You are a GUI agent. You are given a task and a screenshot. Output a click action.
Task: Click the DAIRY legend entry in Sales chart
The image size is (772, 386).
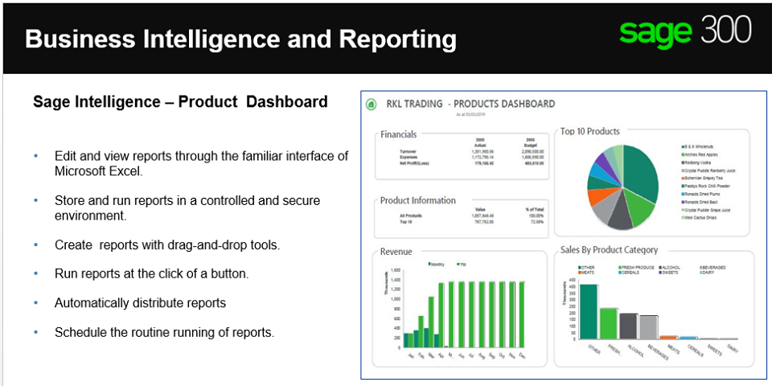click(707, 272)
